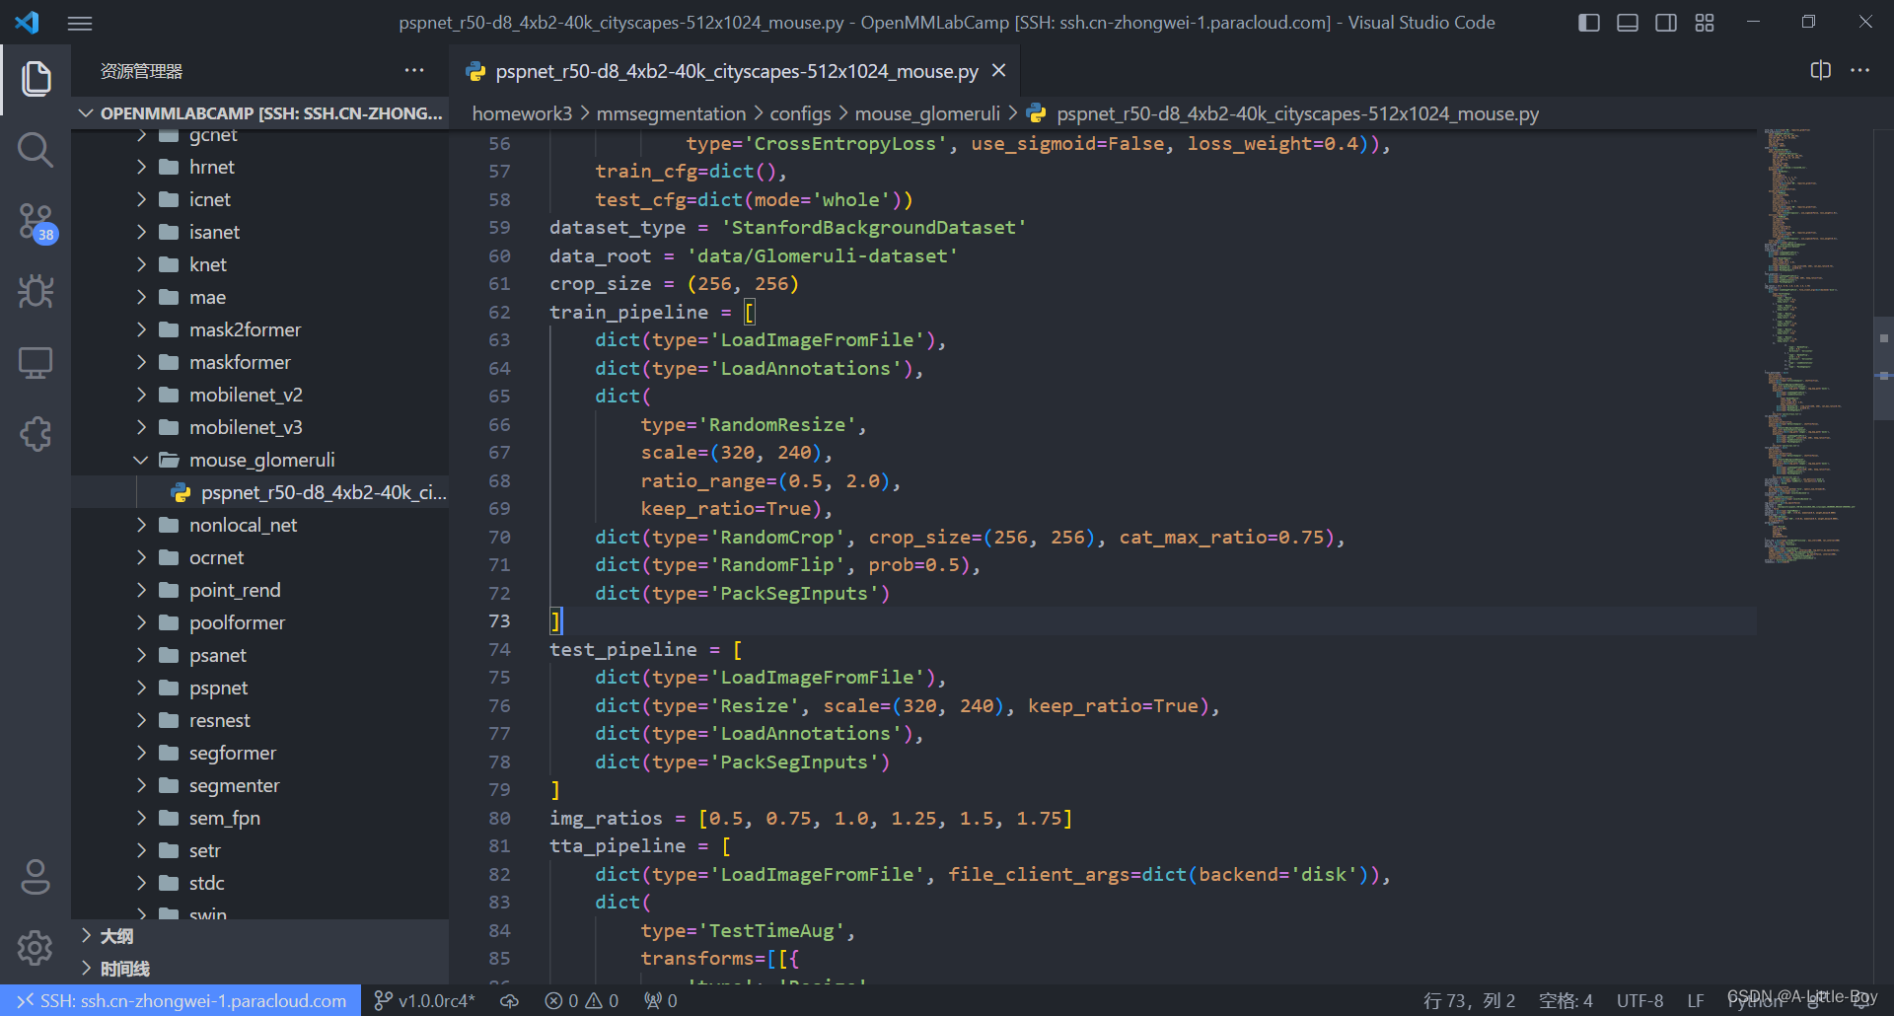
Task: Open the Extensions view
Action: (x=36, y=434)
